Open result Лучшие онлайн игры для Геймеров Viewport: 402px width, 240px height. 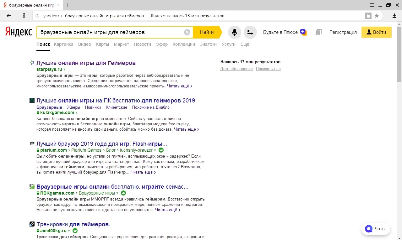click(x=86, y=63)
